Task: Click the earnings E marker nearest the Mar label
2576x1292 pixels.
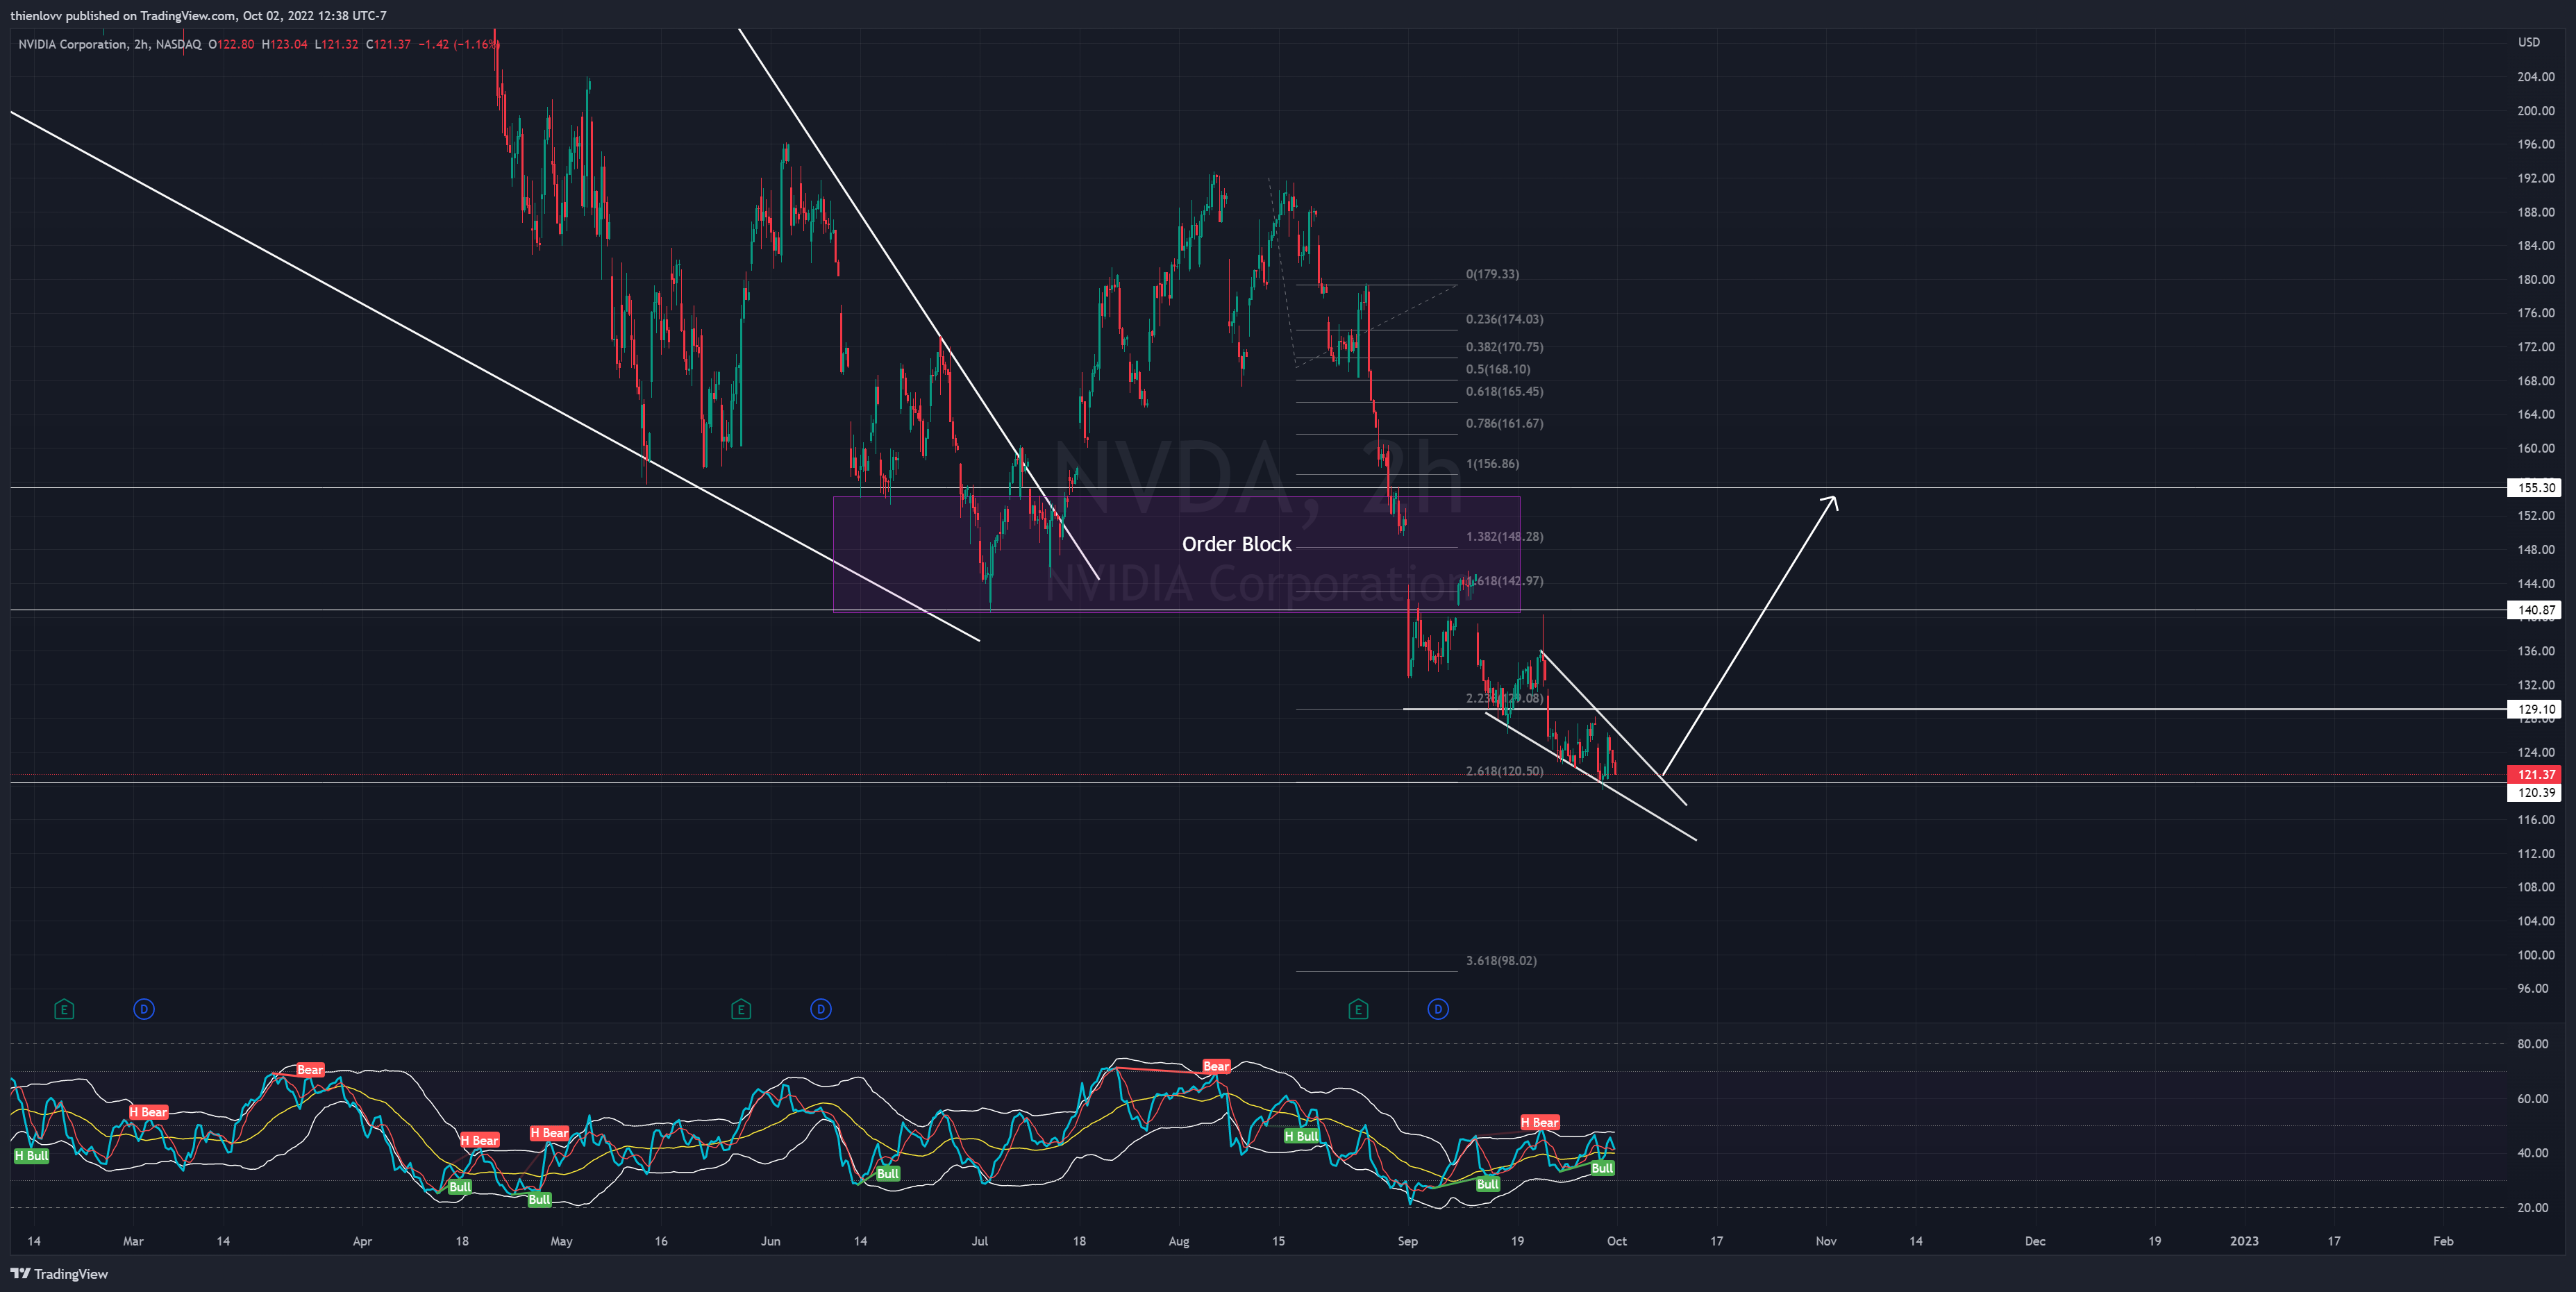Action: click(64, 1009)
